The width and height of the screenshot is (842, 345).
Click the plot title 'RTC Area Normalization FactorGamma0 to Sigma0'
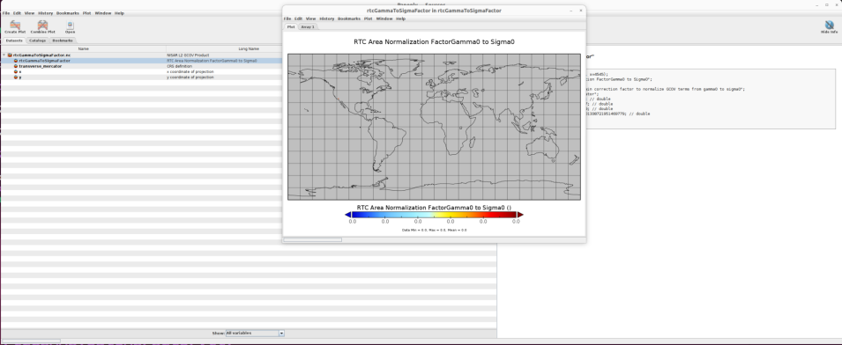(434, 41)
